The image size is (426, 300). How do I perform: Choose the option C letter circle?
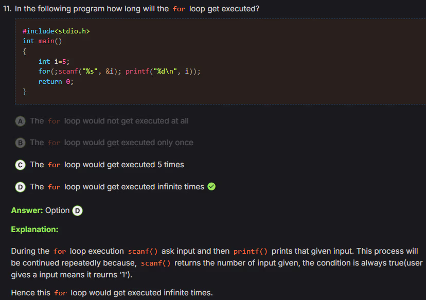(x=20, y=165)
